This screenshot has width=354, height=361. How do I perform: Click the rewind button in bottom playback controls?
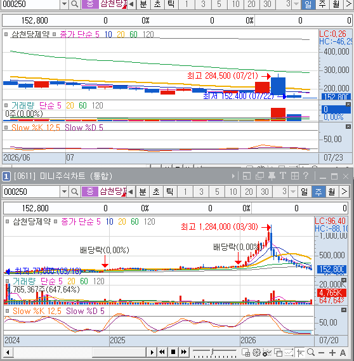[162, 352]
